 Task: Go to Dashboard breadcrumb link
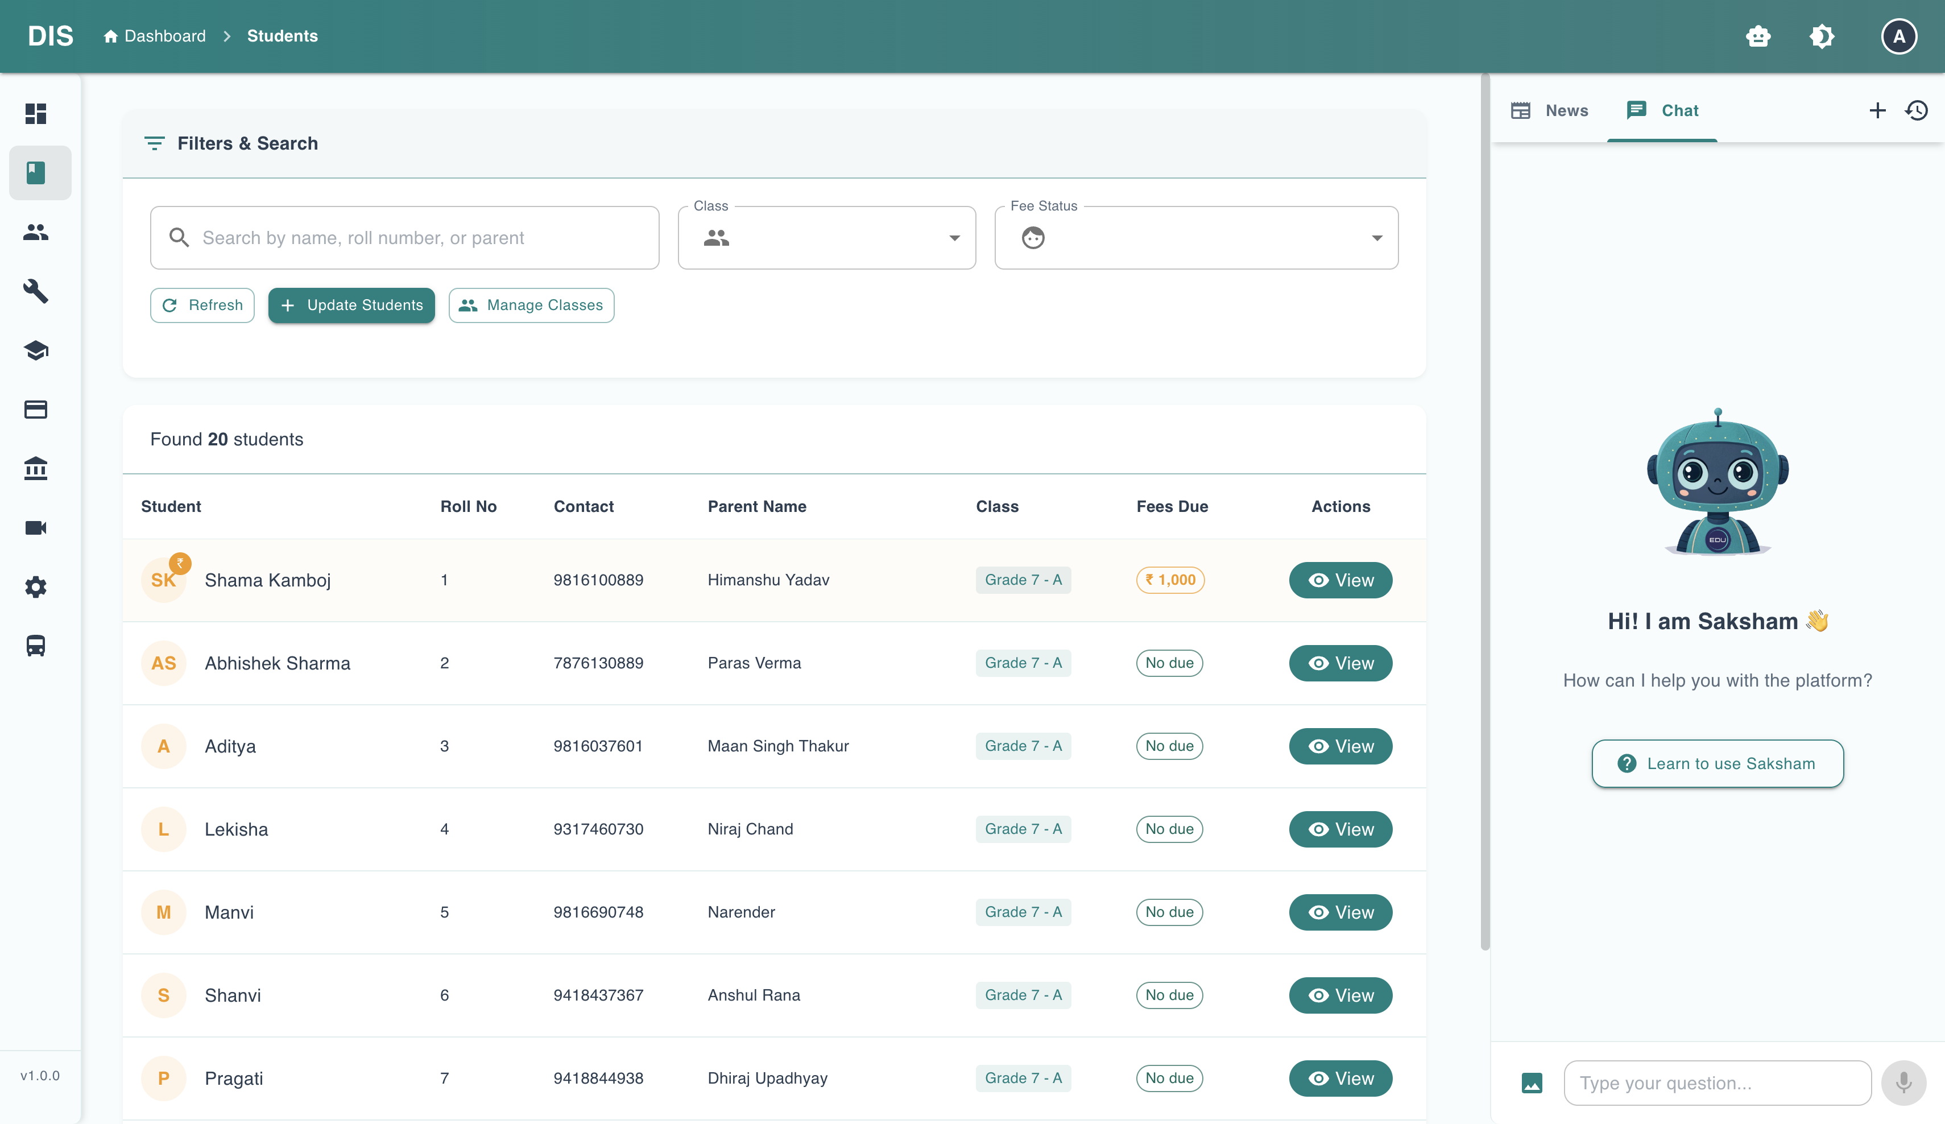click(x=155, y=36)
